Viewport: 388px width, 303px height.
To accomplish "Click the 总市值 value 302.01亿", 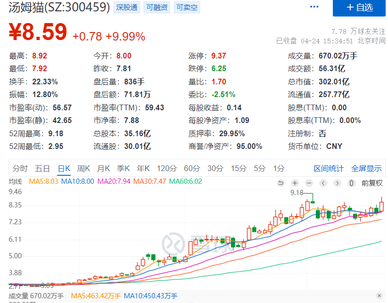I will 334,82.
